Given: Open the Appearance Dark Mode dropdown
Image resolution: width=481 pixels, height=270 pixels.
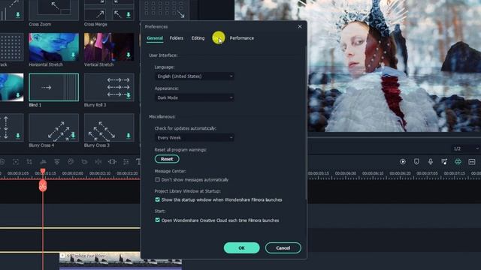Looking at the screenshot, I should tap(194, 97).
